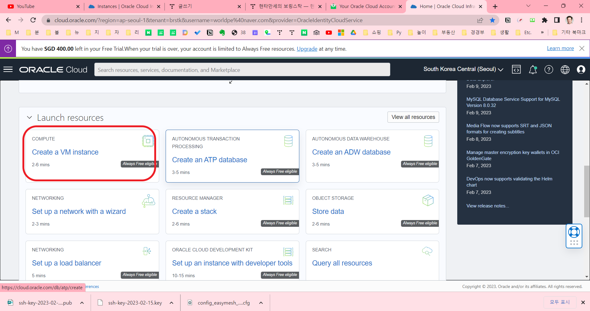
Task: Reload the page
Action: [33, 20]
